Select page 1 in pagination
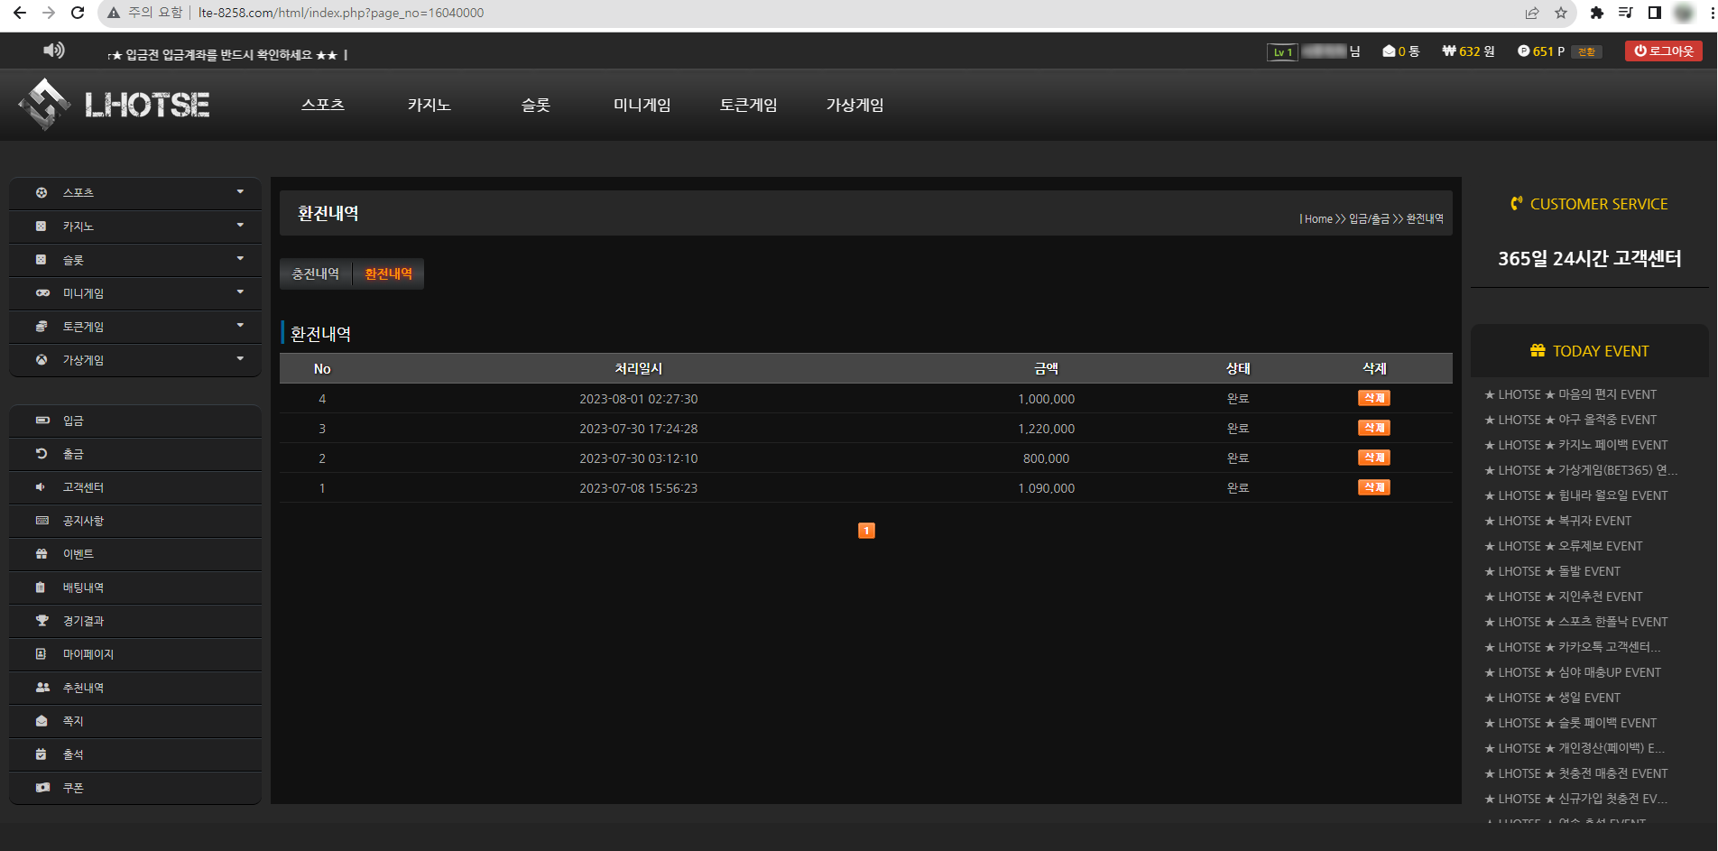The image size is (1718, 851). coord(865,531)
